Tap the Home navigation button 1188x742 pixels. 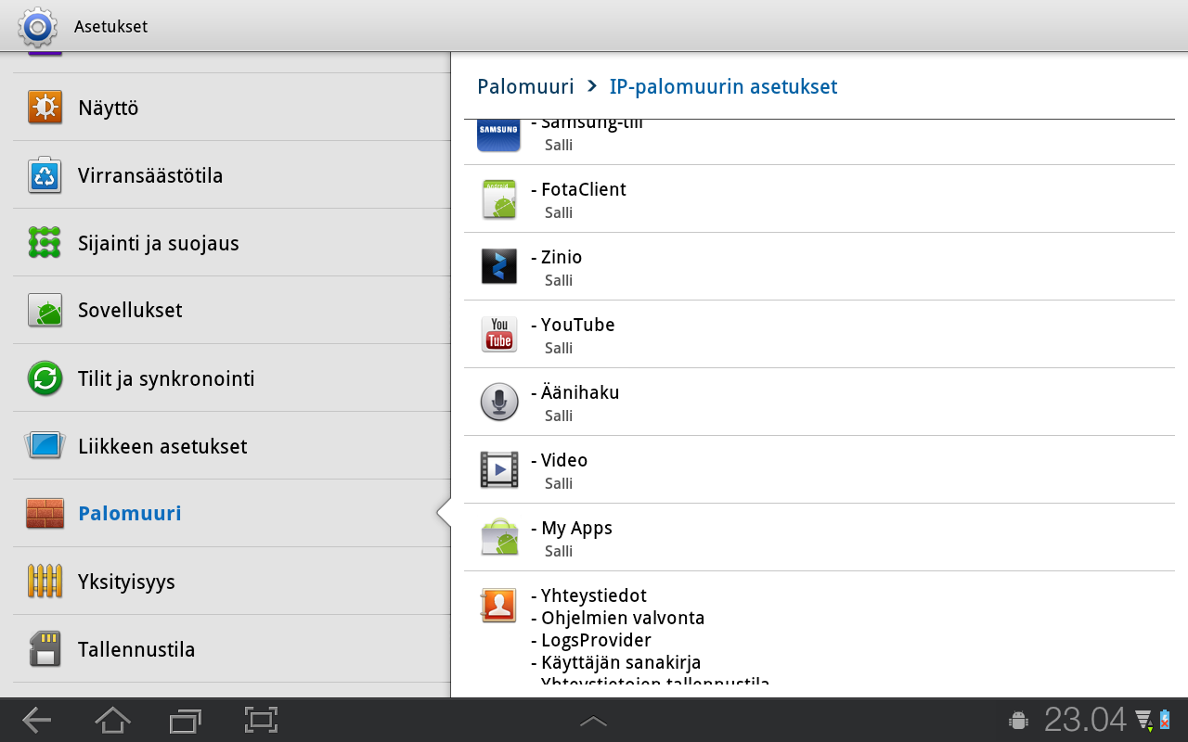point(112,720)
